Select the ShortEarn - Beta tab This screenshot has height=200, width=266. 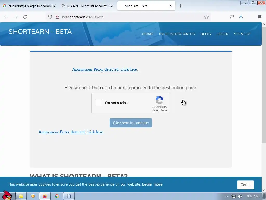pos(146,6)
